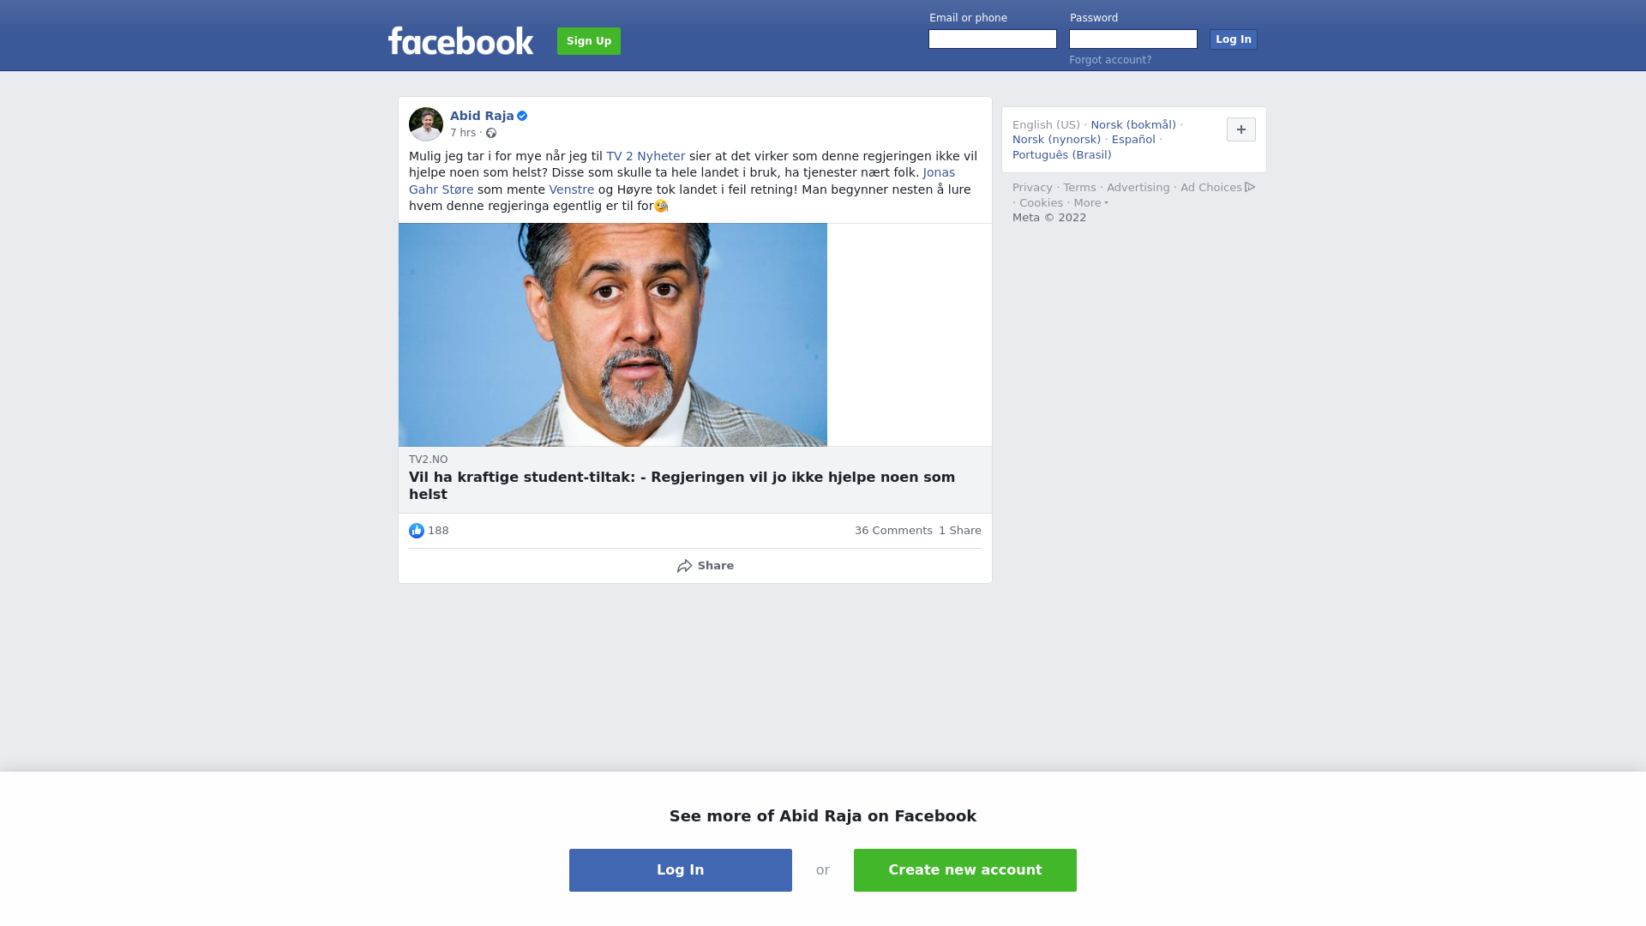Click the Create new account button
Image resolution: width=1646 pixels, height=926 pixels.
point(965,870)
